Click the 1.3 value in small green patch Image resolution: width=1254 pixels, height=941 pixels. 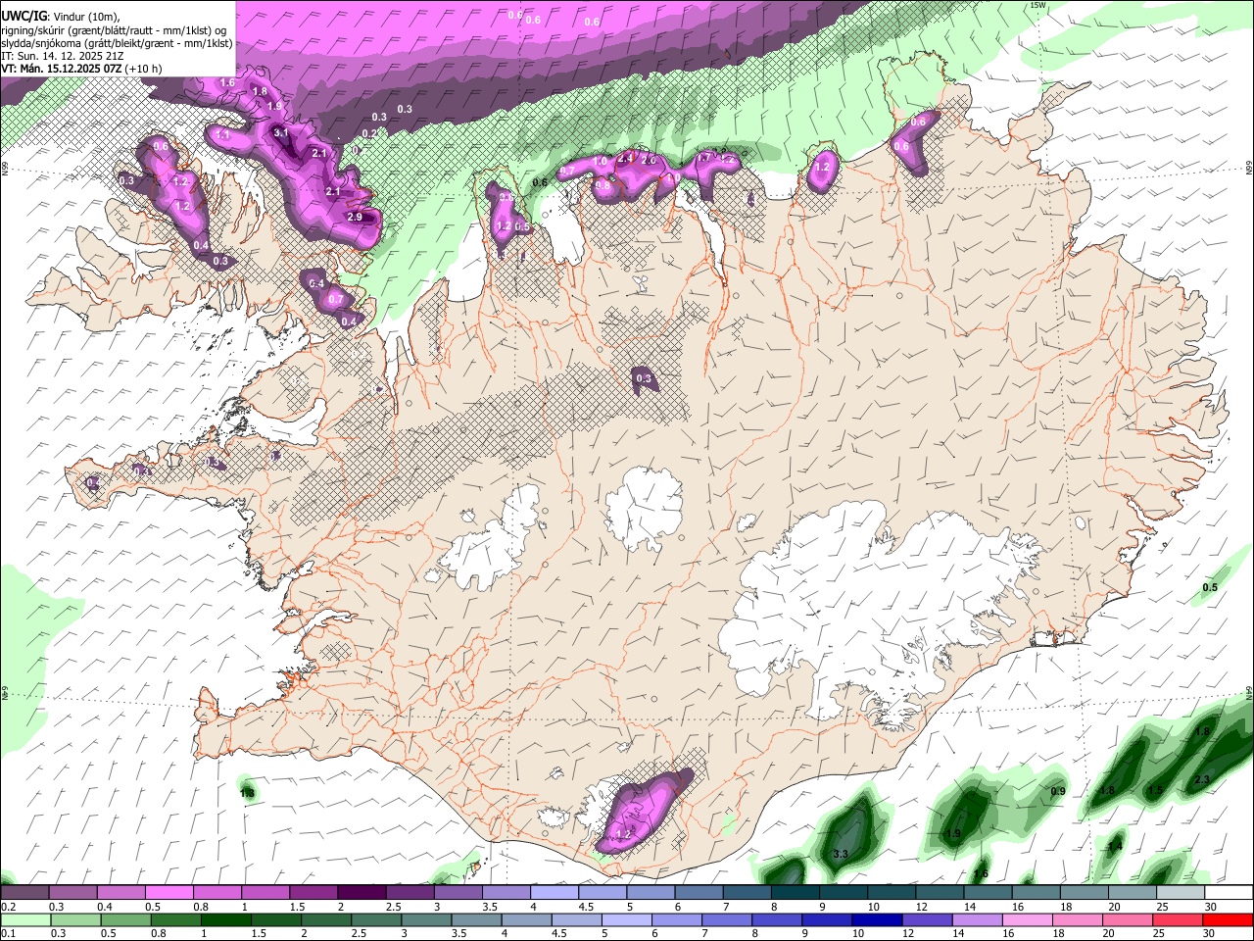pos(247,792)
